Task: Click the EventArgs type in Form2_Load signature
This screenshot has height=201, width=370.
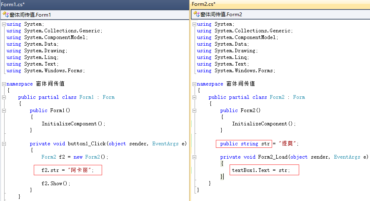Action: [x=347, y=157]
